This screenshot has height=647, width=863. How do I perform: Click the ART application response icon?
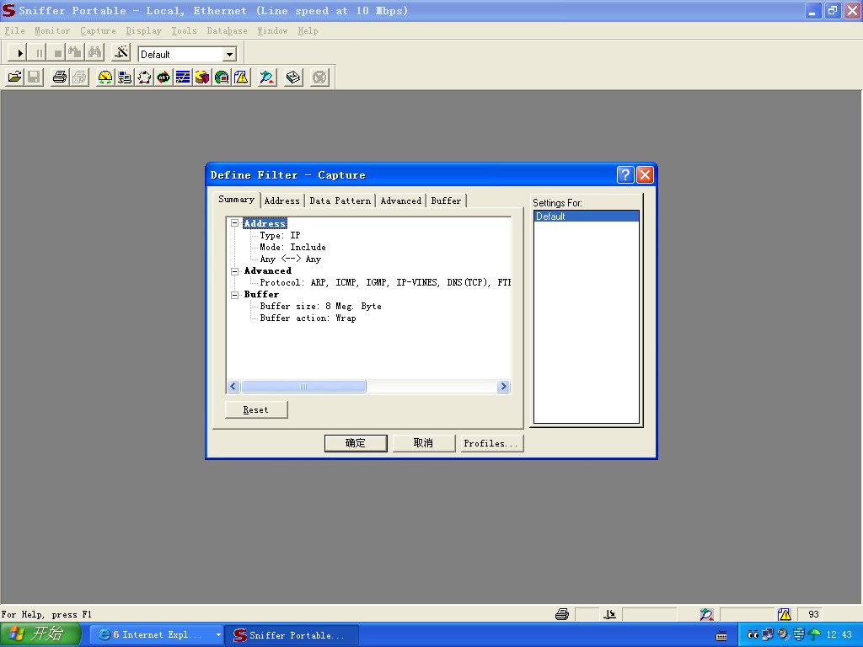tap(163, 78)
